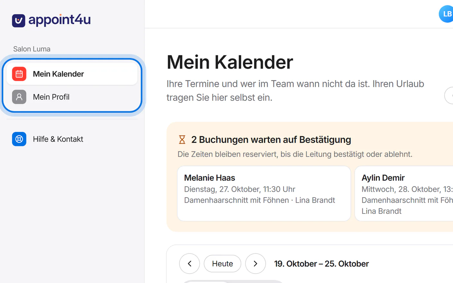Click the Dienstag, 27. Oktober, 11:30 Uhr text
The height and width of the screenshot is (283, 453).
(240, 189)
